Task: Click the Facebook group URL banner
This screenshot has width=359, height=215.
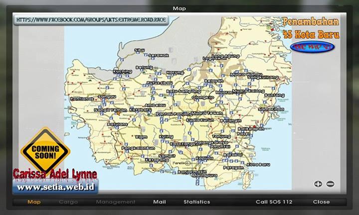Action: (91, 20)
